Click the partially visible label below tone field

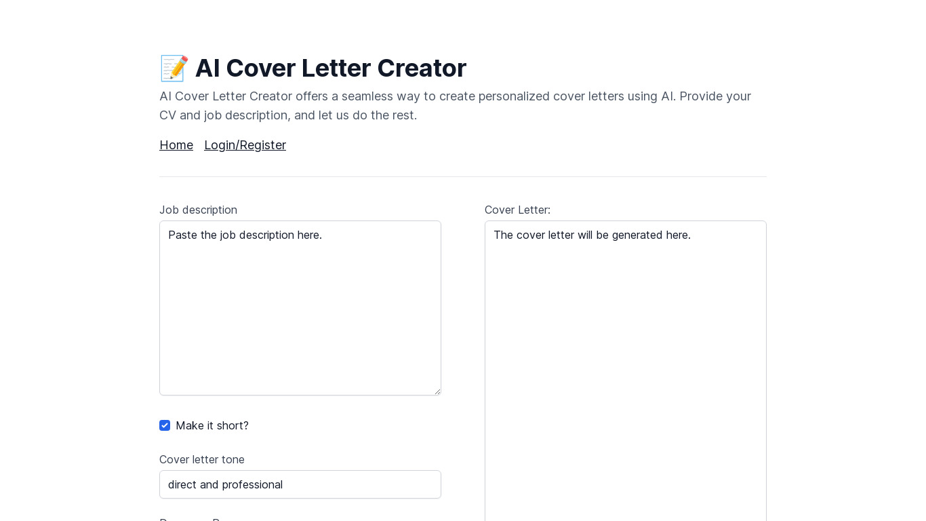click(197, 519)
